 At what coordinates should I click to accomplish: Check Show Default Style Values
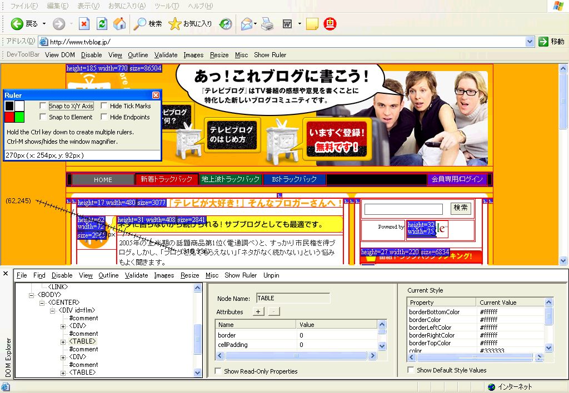(x=411, y=370)
